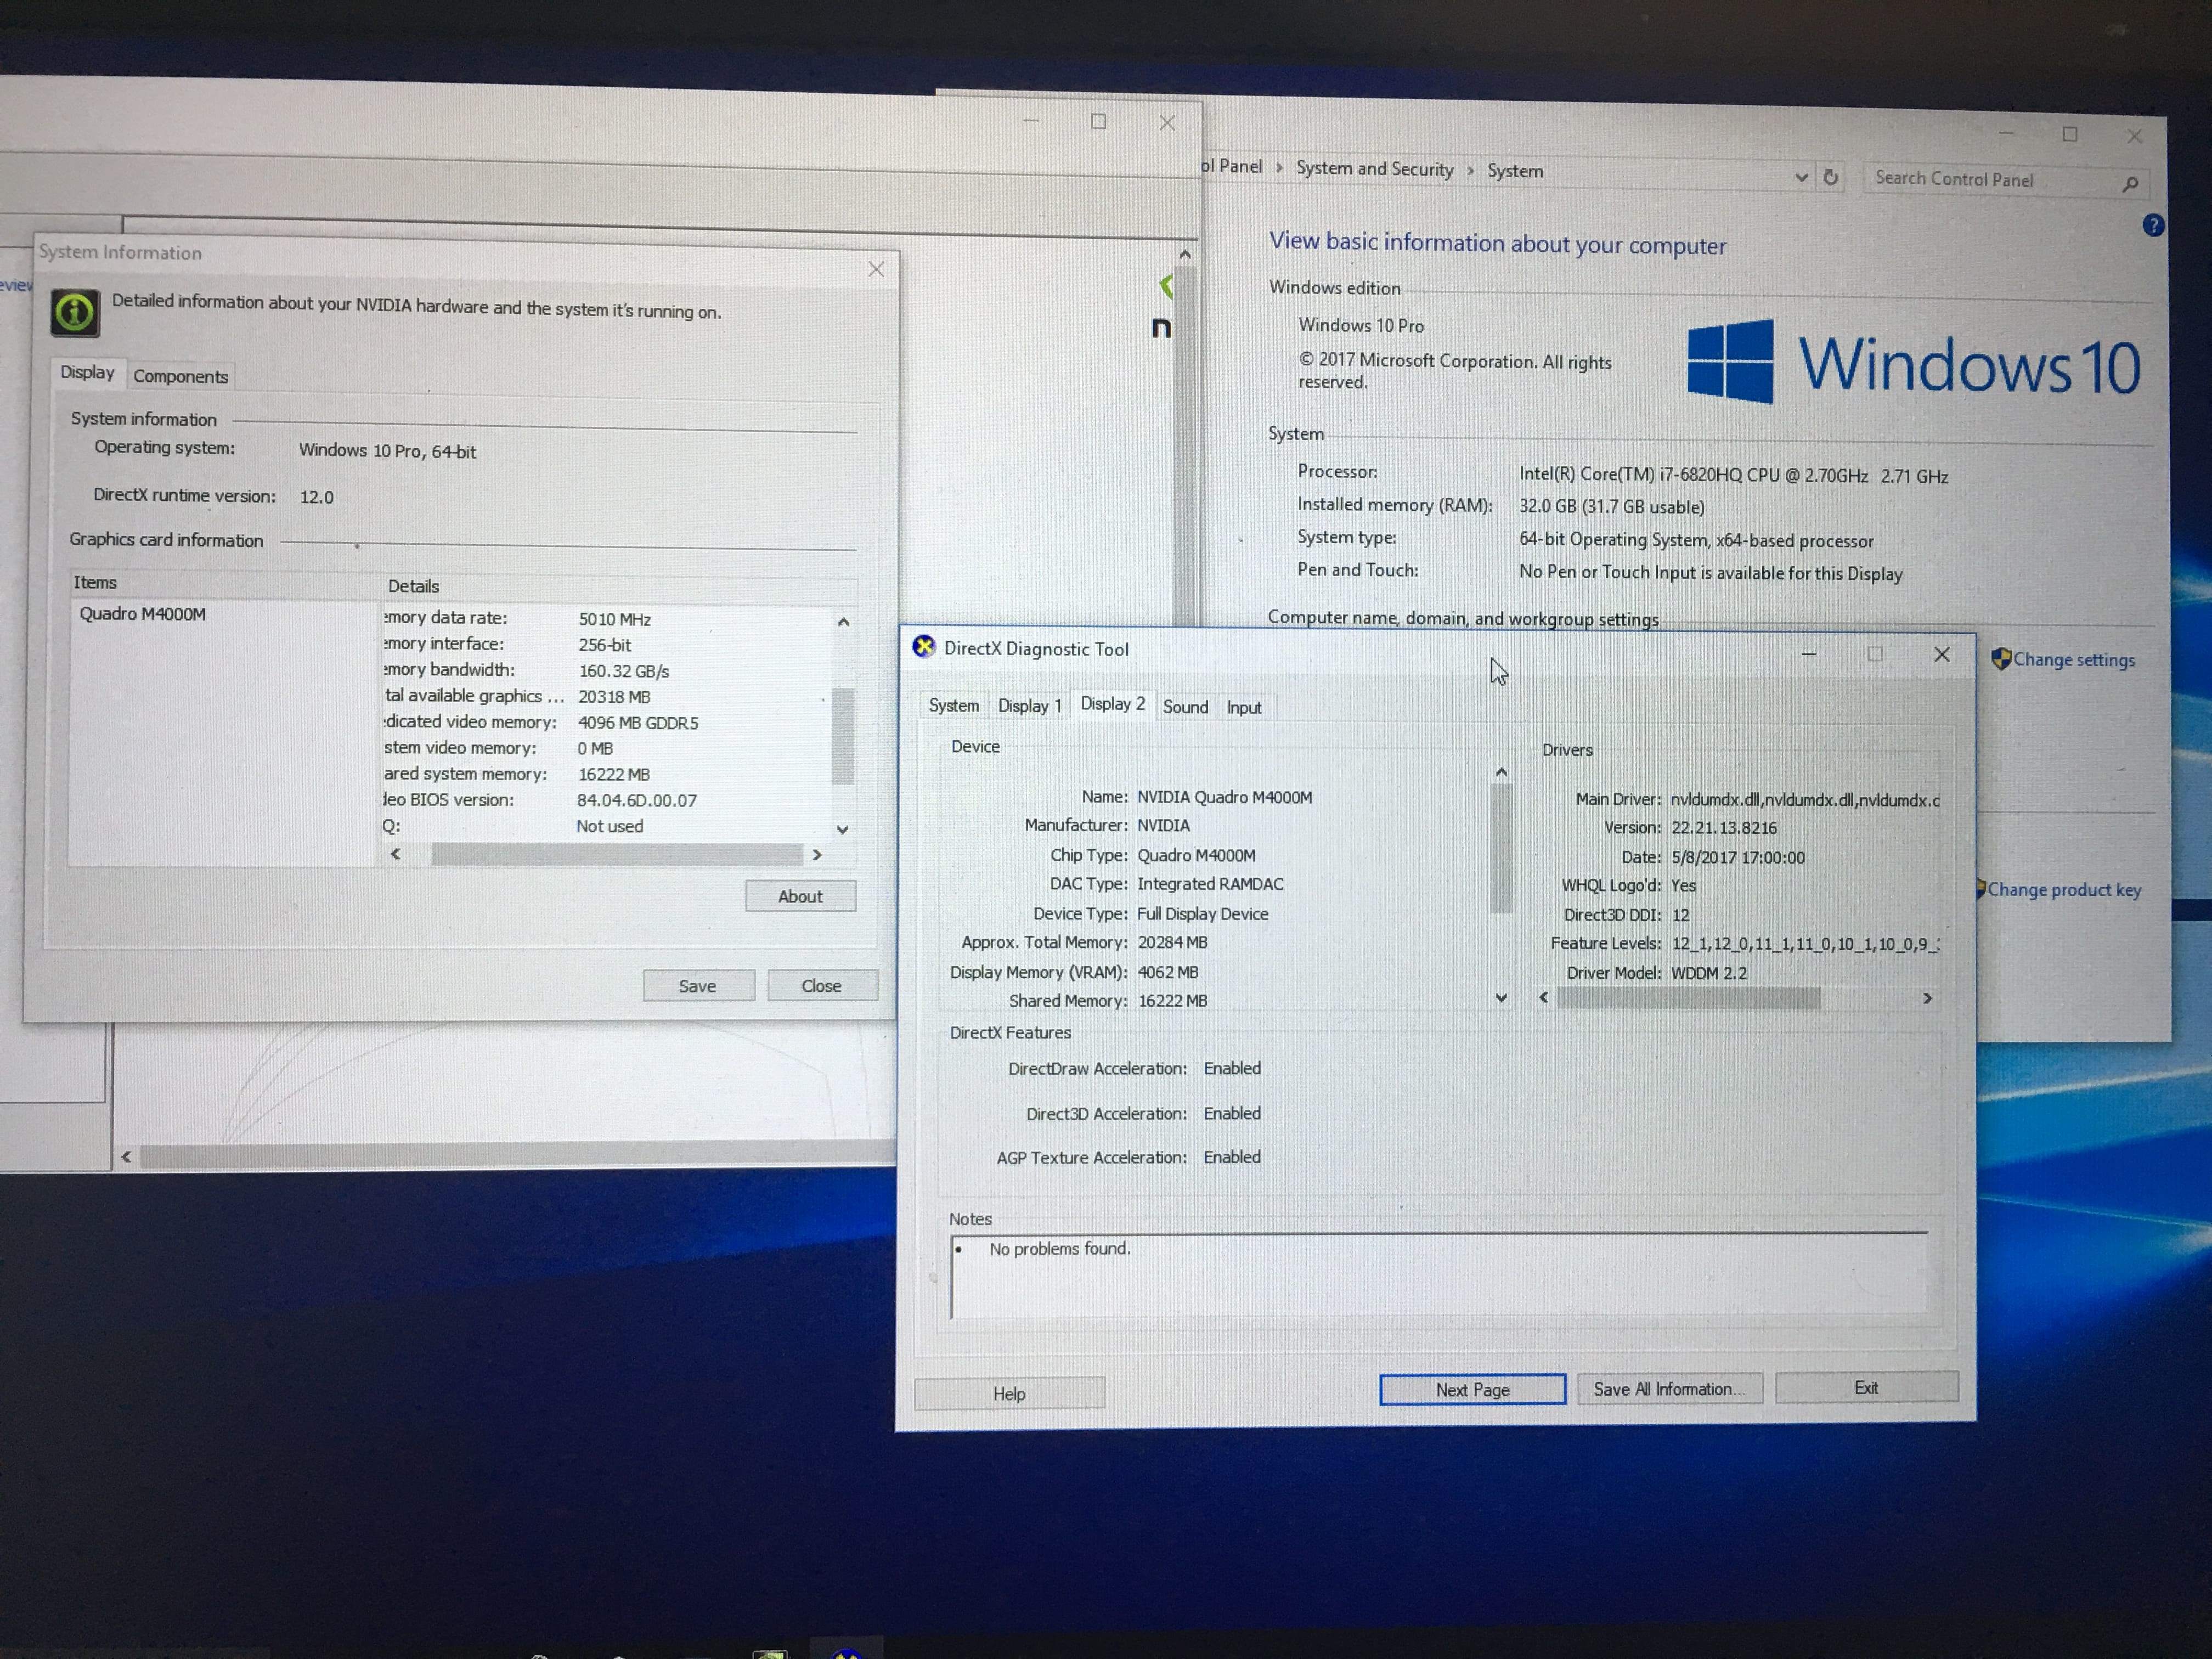This screenshot has width=2212, height=1659.
Task: Open the Sound tab in DirectX Diagnostic Tool
Action: pyautogui.click(x=1185, y=707)
